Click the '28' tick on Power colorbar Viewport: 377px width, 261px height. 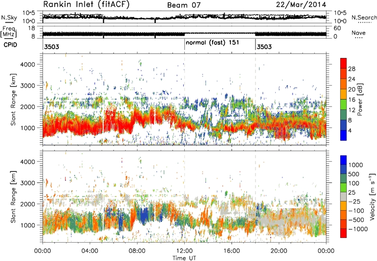coord(352,69)
